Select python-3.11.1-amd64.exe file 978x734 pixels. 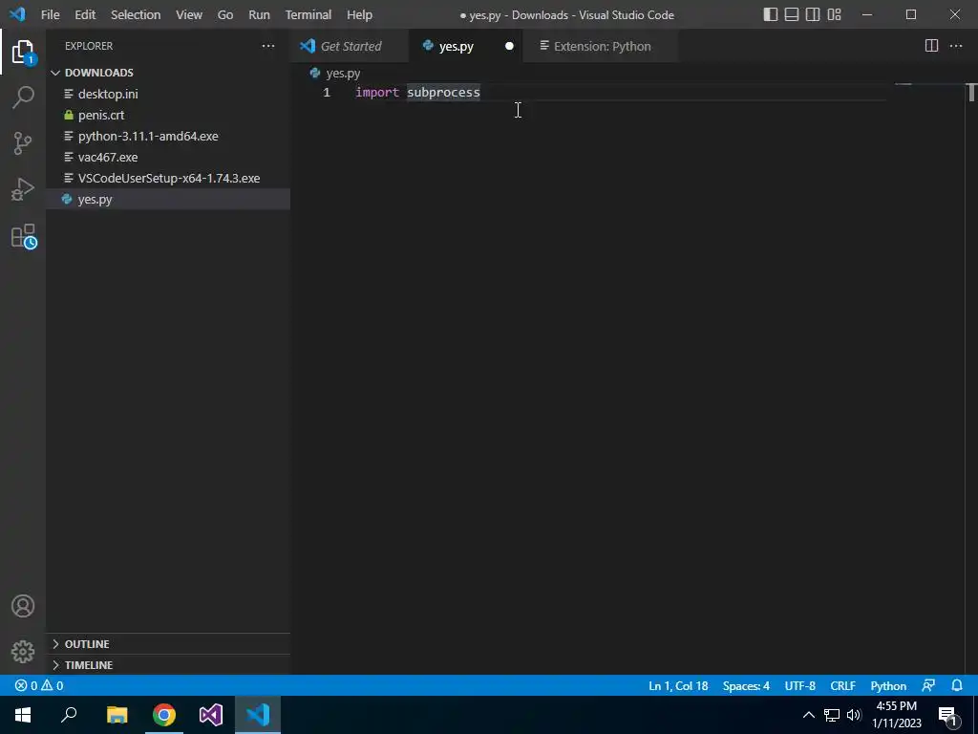[x=168, y=136]
